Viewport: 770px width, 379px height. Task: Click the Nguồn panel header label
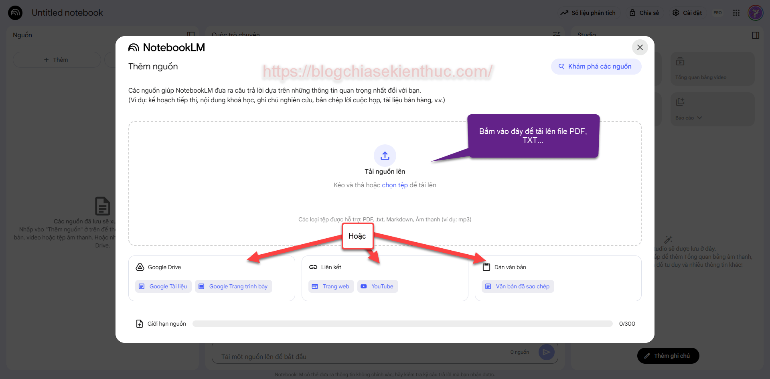tap(22, 35)
